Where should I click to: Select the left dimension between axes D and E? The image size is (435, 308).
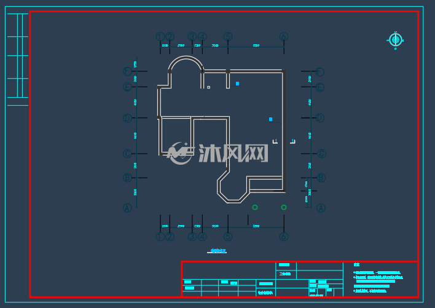135,102
